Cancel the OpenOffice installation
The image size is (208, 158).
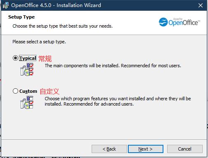click(x=185, y=149)
